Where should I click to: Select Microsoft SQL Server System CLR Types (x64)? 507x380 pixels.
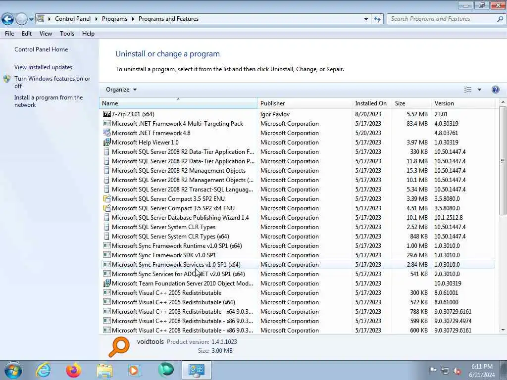click(x=298, y=236)
